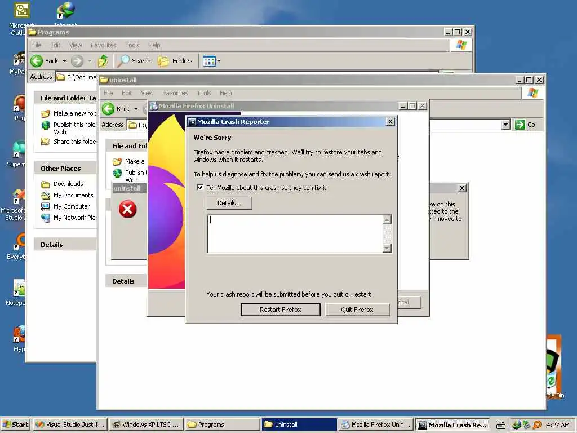Open My Documents under Other Places
This screenshot has width=577, height=433.
click(73, 195)
